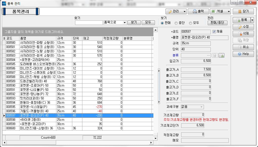Expand the 과세구분 dropdown

point(201,107)
